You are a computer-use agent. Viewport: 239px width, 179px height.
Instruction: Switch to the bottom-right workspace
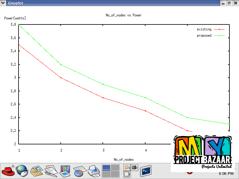pyautogui.click(x=115, y=174)
